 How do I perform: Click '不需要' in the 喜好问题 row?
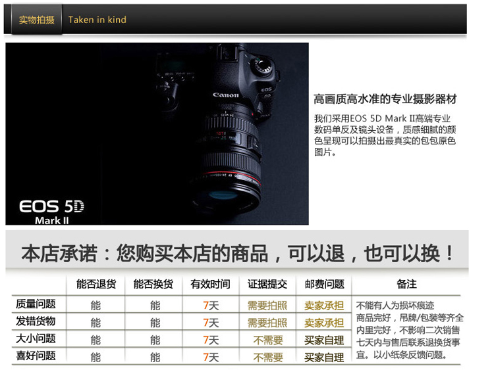(268, 358)
